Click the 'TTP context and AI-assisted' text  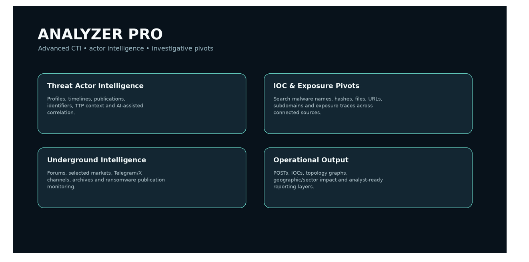[109, 106]
